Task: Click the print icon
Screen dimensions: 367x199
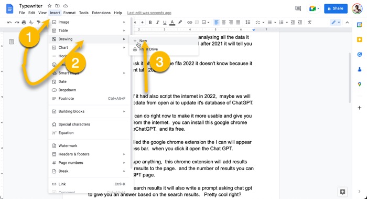Action: pos(24,23)
